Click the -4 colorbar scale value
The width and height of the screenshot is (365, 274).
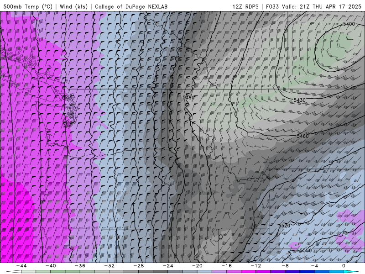(x=314, y=266)
